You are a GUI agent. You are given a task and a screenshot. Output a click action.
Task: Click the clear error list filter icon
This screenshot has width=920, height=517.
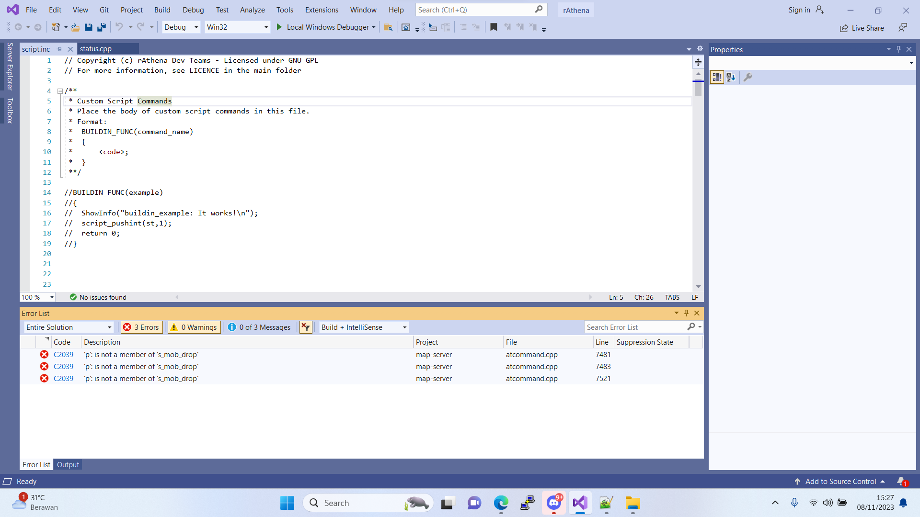[x=305, y=327]
